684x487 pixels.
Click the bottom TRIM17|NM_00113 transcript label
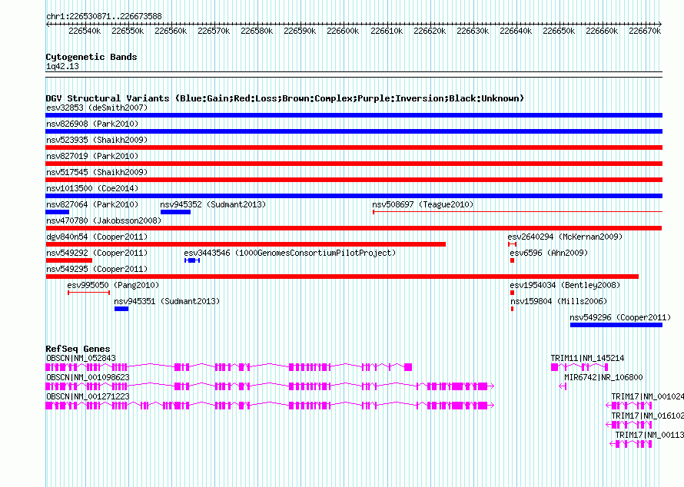[x=649, y=435]
